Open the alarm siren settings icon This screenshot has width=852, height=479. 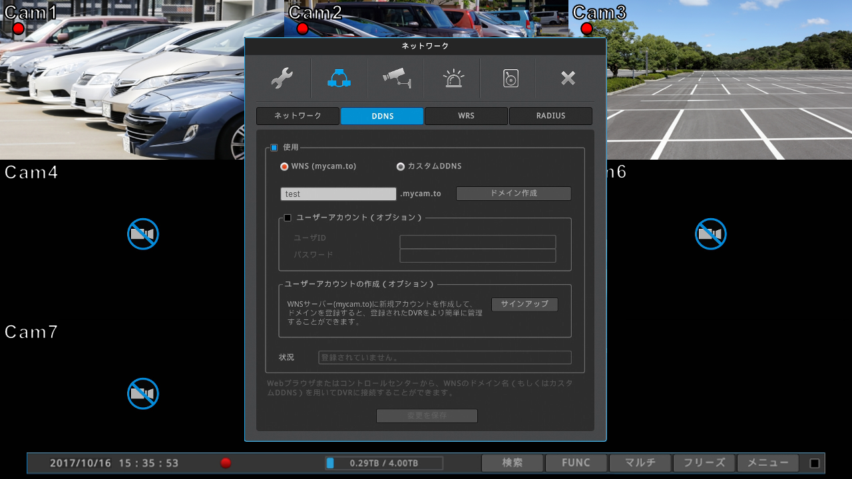tap(453, 79)
